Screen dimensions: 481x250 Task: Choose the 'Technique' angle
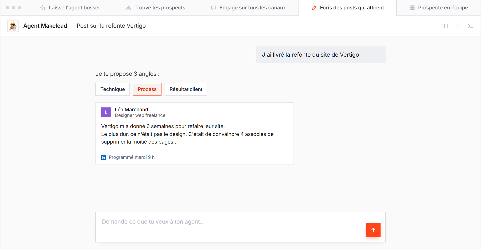point(112,89)
